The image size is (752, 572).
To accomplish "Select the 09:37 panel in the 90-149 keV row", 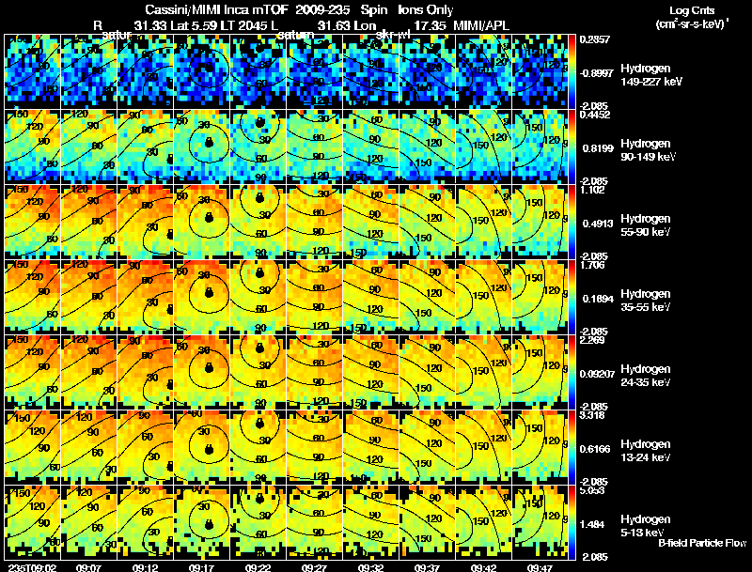I will [428, 147].
